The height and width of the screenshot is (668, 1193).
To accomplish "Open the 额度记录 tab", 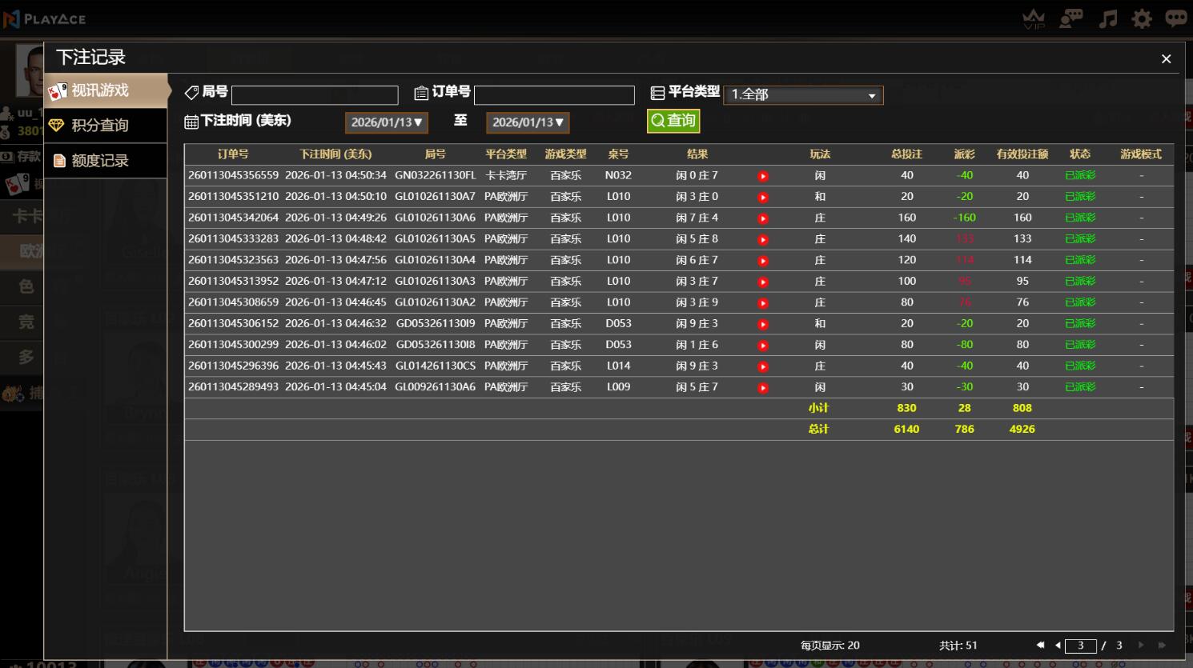I will 106,161.
